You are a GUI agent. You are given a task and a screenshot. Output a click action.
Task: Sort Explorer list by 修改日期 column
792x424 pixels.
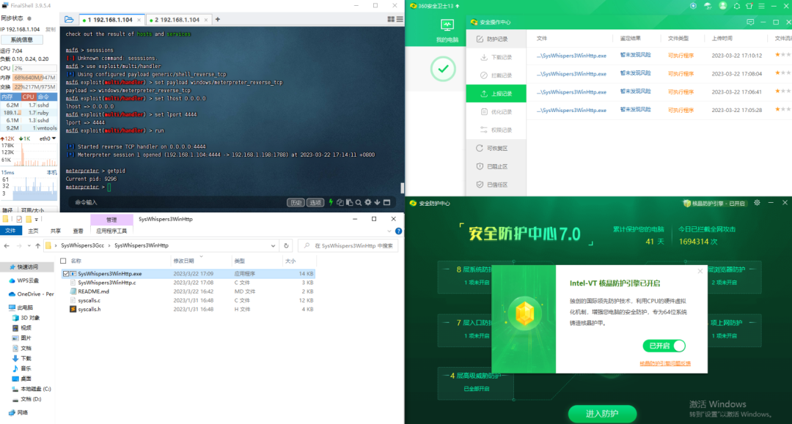pyautogui.click(x=183, y=261)
